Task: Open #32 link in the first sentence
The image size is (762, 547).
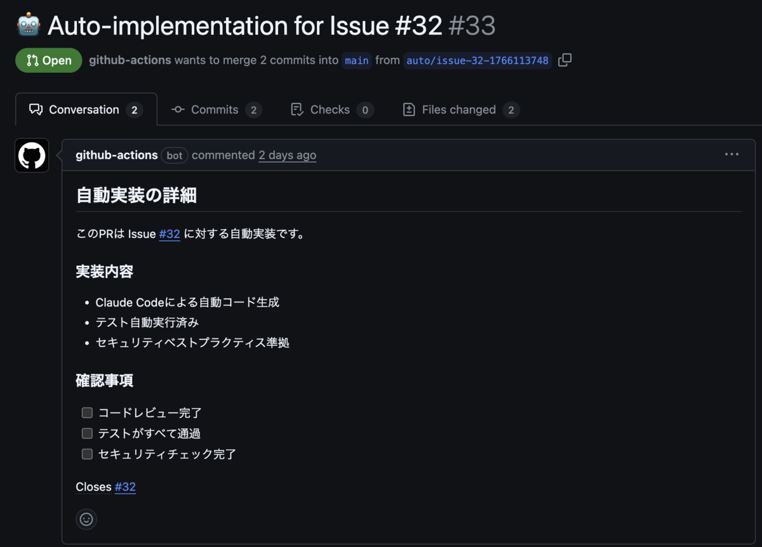Action: [x=170, y=234]
